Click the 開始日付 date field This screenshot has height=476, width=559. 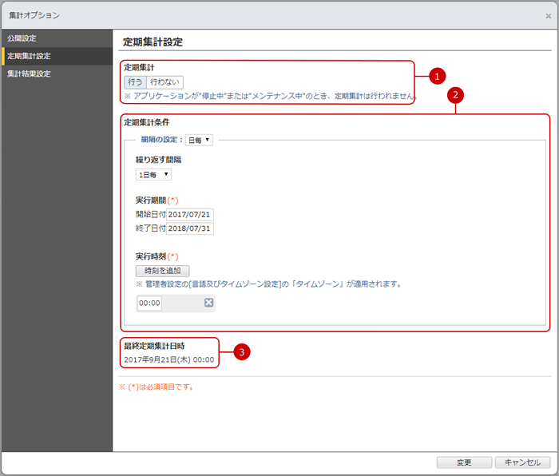[190, 215]
